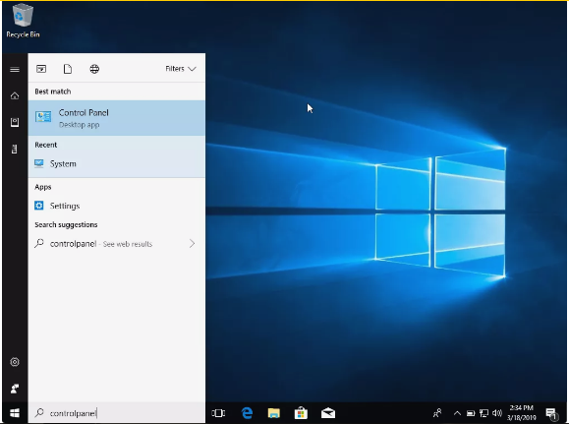The image size is (569, 424).
Task: Expand the Filters dropdown
Action: tap(181, 69)
